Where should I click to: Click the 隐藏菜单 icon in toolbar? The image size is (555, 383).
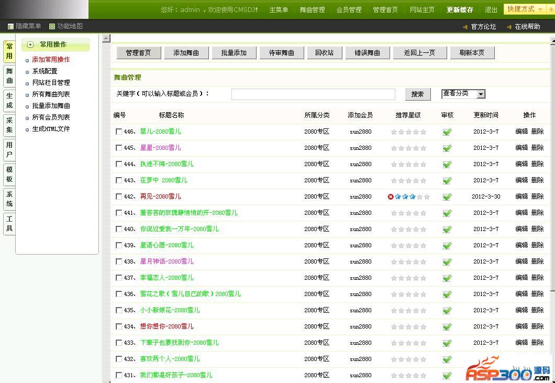pos(10,26)
